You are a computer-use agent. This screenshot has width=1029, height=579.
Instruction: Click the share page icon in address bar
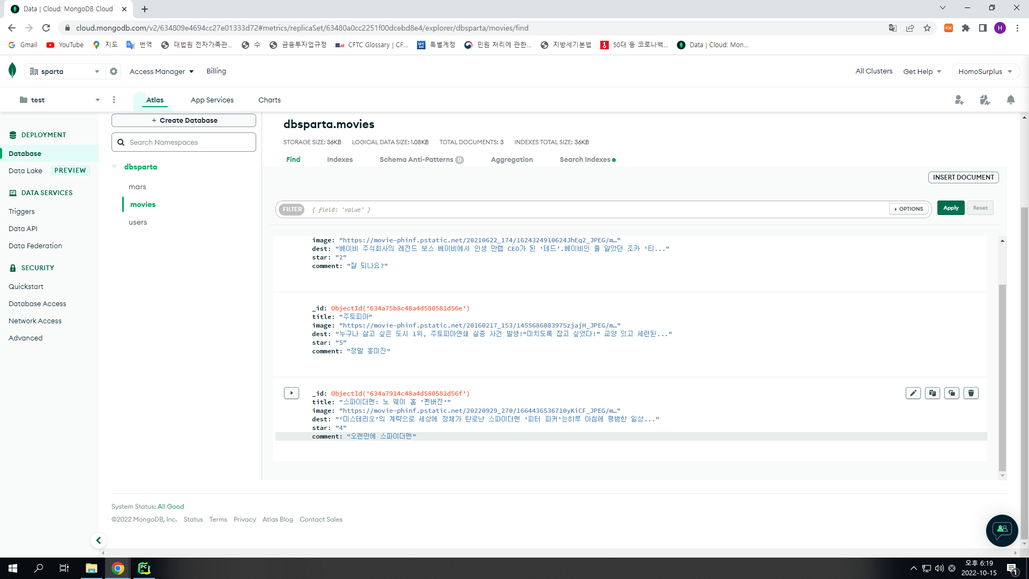(x=910, y=28)
